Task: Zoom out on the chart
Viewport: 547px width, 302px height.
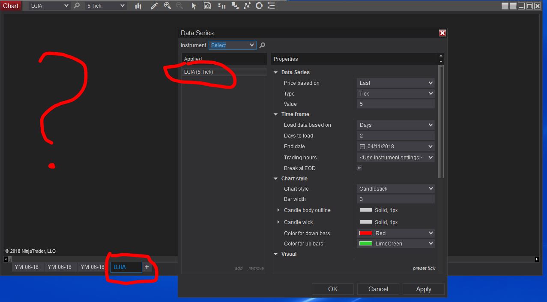Action: point(179,6)
